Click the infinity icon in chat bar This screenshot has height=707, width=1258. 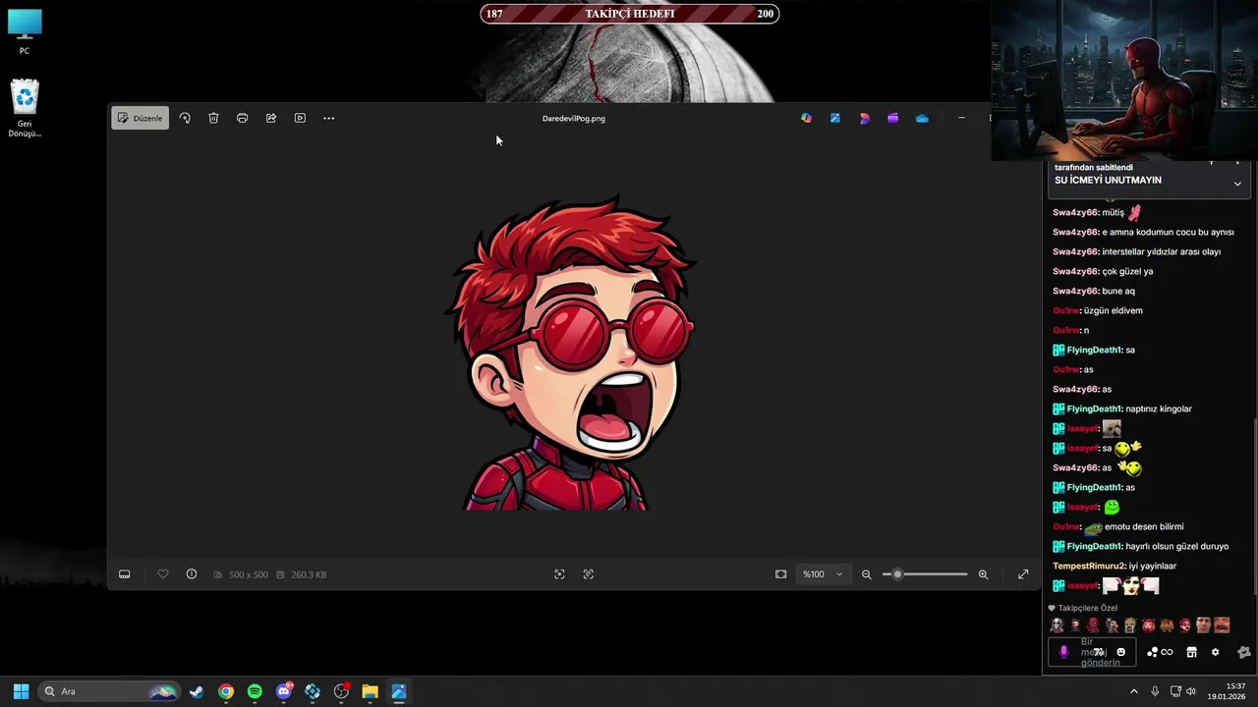pyautogui.click(x=1167, y=652)
